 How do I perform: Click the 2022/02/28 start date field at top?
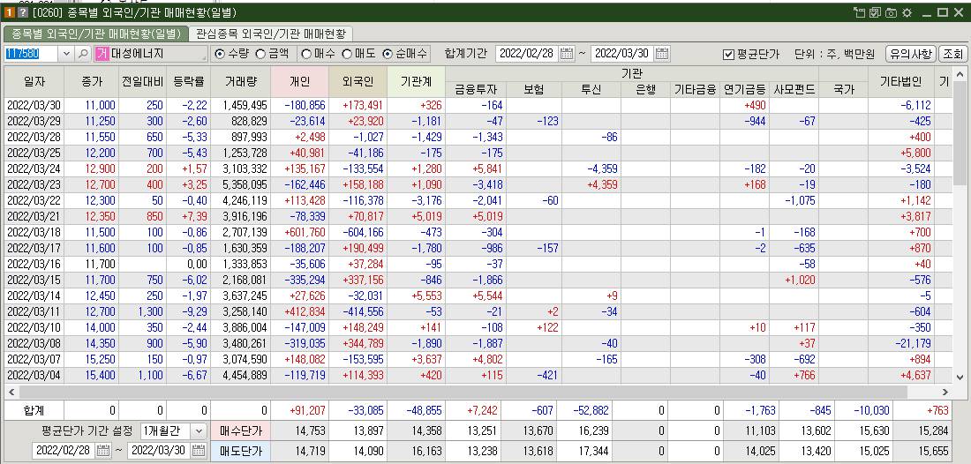526,54
